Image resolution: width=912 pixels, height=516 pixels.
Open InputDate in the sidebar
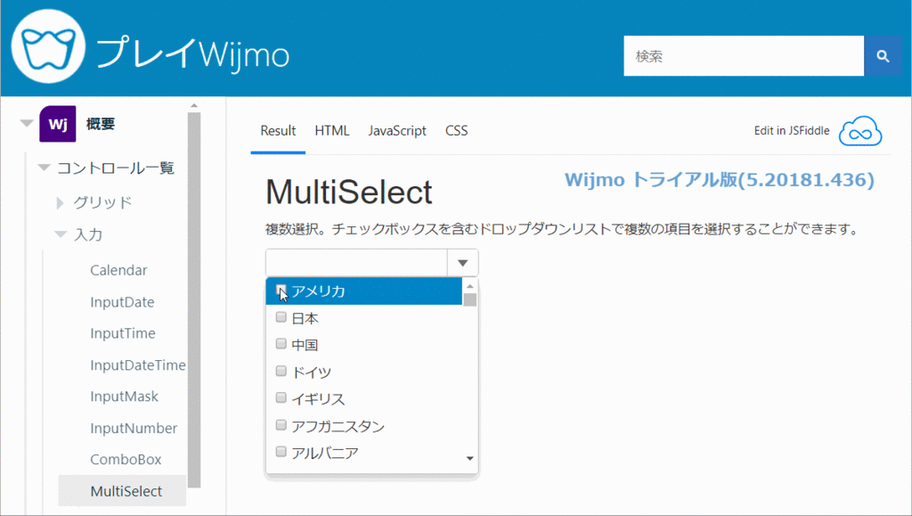click(x=122, y=302)
